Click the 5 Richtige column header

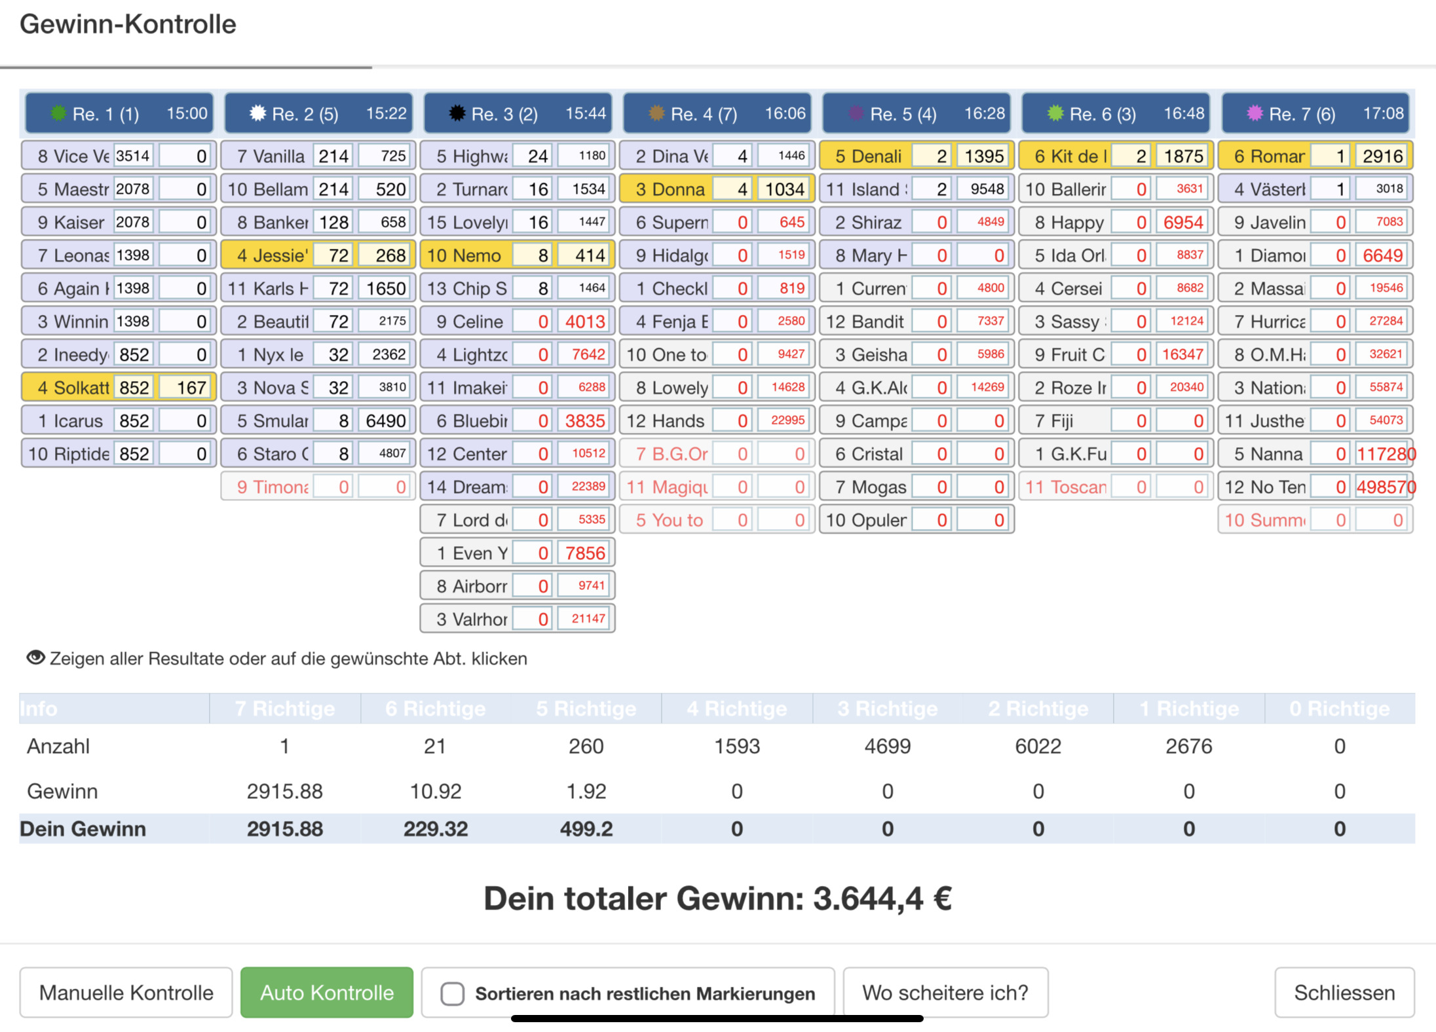tap(586, 709)
